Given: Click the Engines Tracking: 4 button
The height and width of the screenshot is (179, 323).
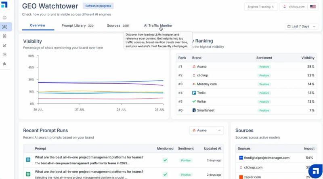Looking at the screenshot, I should [x=260, y=6].
